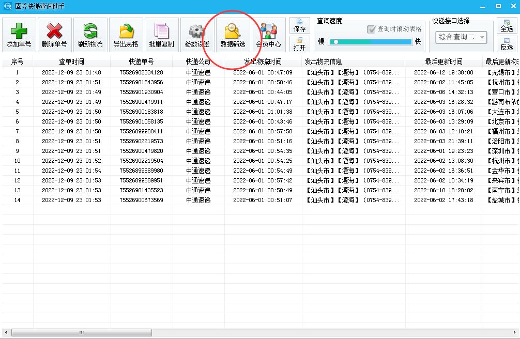Enable the 查询时滚动表格 scroll-while-querying checkbox
Image resolution: width=520 pixels, height=339 pixels.
tap(371, 29)
